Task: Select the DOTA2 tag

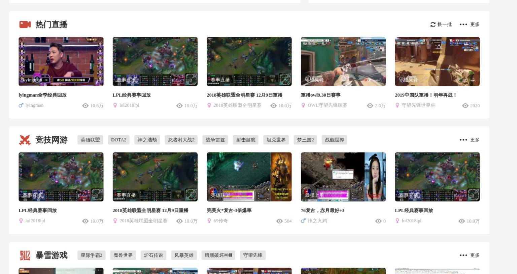Action: click(x=119, y=140)
